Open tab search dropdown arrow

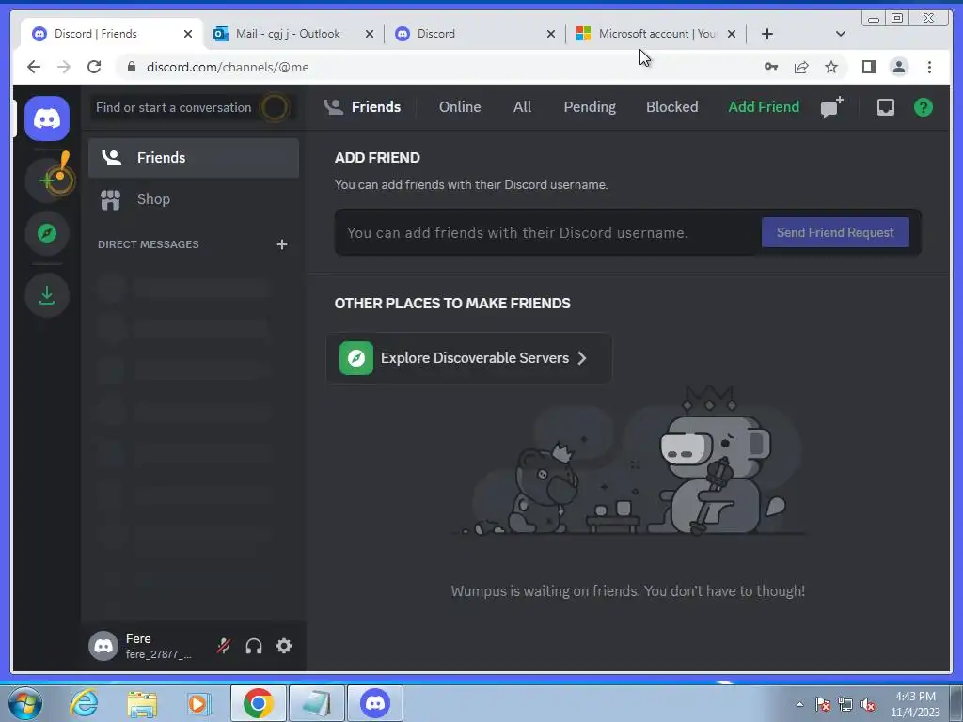pos(841,34)
